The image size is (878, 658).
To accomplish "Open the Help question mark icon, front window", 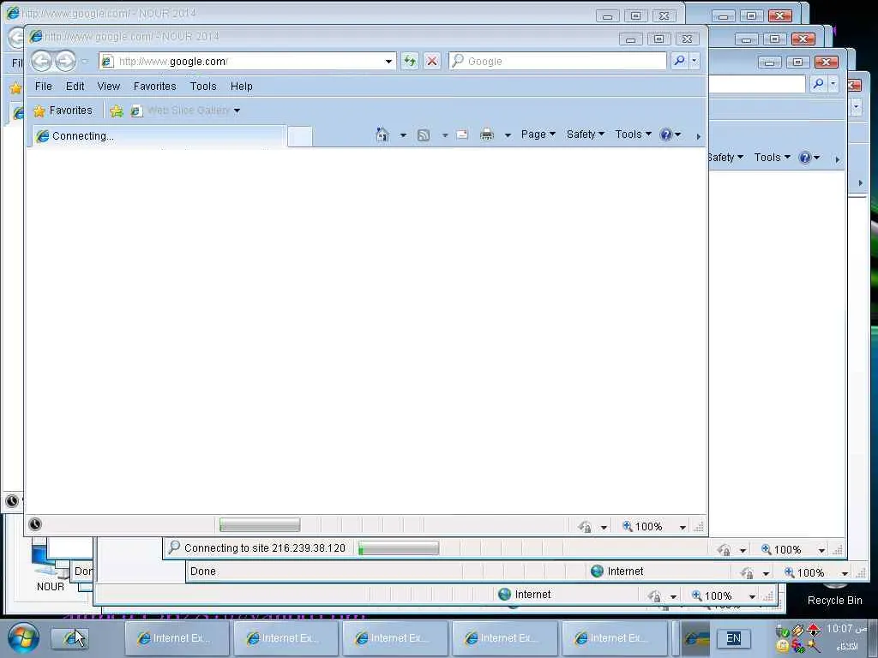I will pos(665,135).
